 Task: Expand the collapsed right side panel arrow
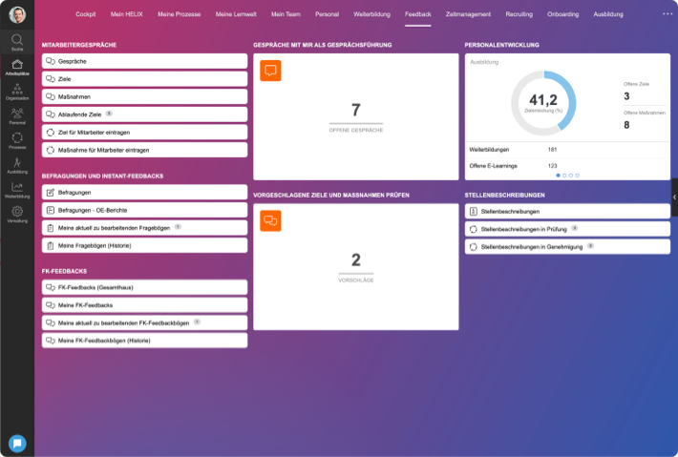pos(674,197)
